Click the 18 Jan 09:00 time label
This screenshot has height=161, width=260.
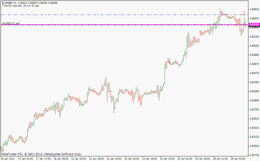pyautogui.click(x=61, y=159)
